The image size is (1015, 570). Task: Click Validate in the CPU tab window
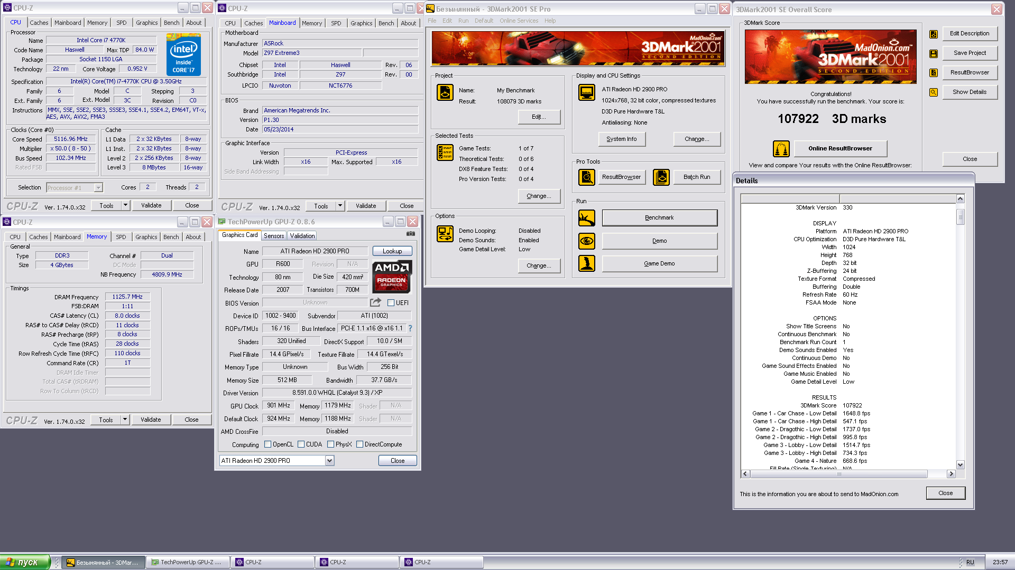click(x=151, y=205)
